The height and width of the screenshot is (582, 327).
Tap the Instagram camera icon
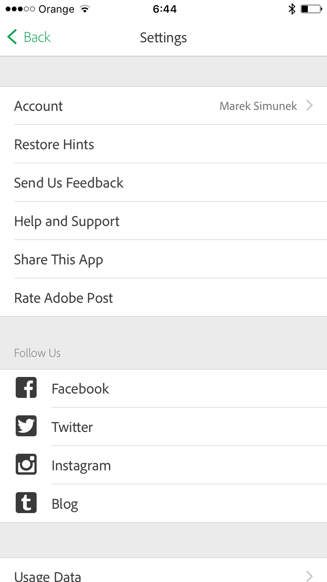click(26, 465)
